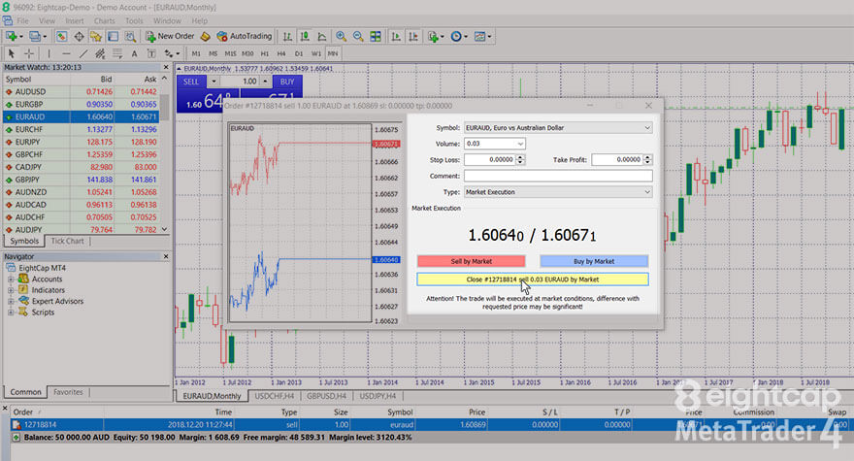Zoom in on the chart
This screenshot has height=461, width=854.
(x=341, y=37)
